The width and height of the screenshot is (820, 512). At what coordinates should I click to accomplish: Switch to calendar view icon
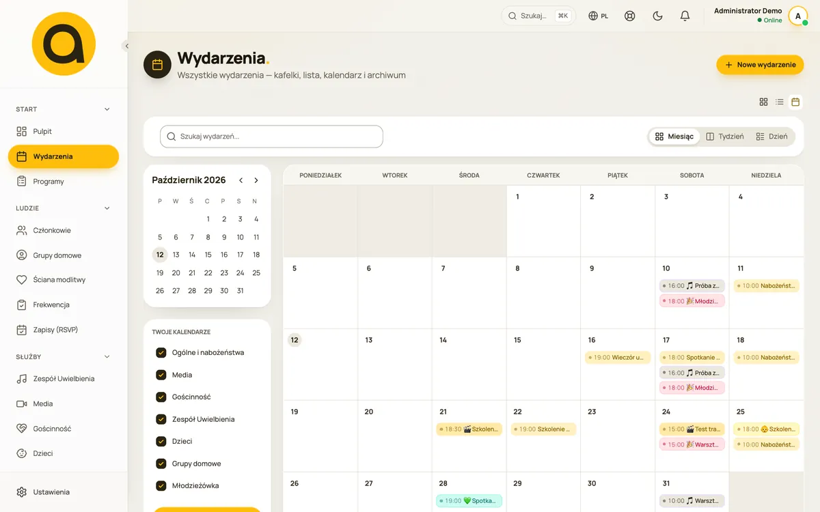pyautogui.click(x=795, y=102)
